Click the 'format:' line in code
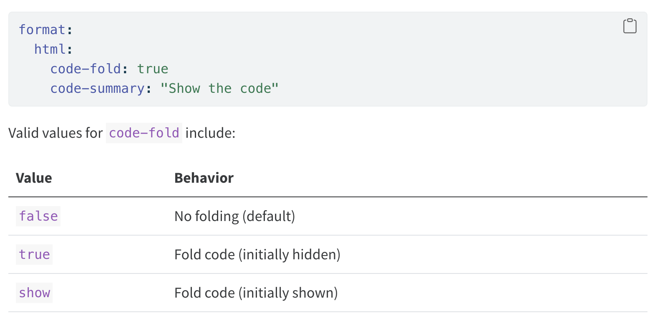660x318 pixels. 45,30
